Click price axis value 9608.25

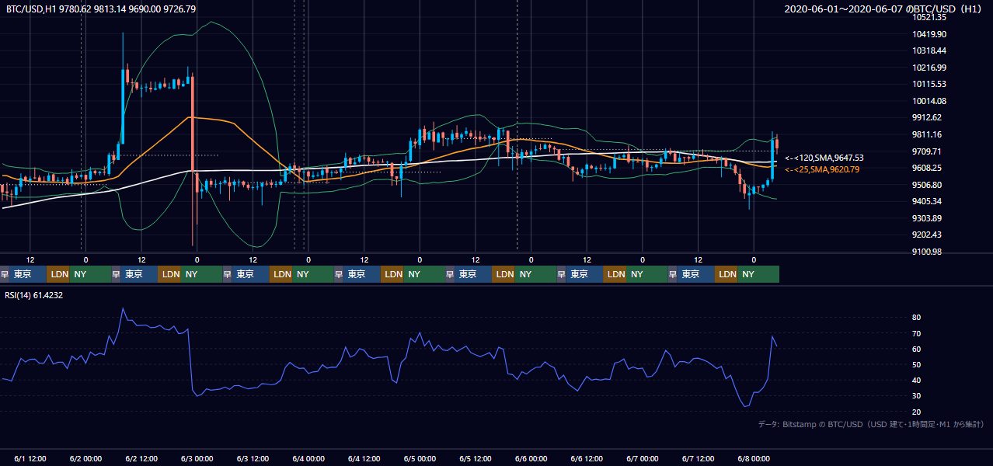point(928,168)
